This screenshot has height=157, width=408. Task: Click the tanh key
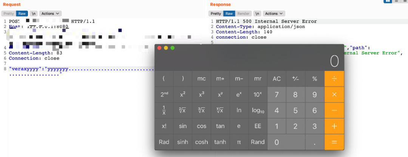pyautogui.click(x=220, y=142)
